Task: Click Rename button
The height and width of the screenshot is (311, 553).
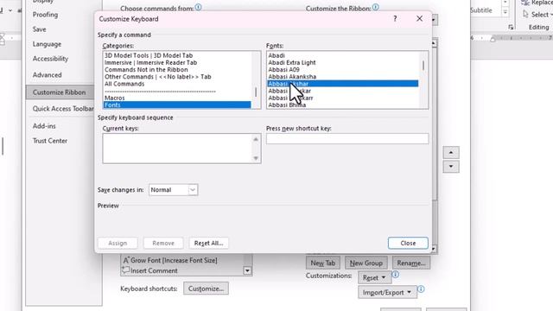Action: point(411,263)
